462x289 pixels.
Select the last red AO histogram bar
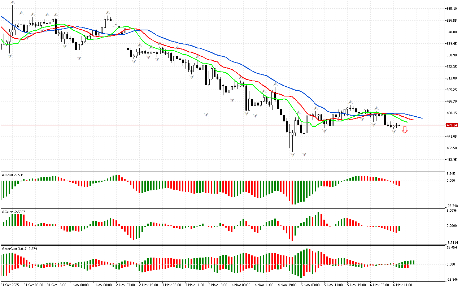pos(399,183)
